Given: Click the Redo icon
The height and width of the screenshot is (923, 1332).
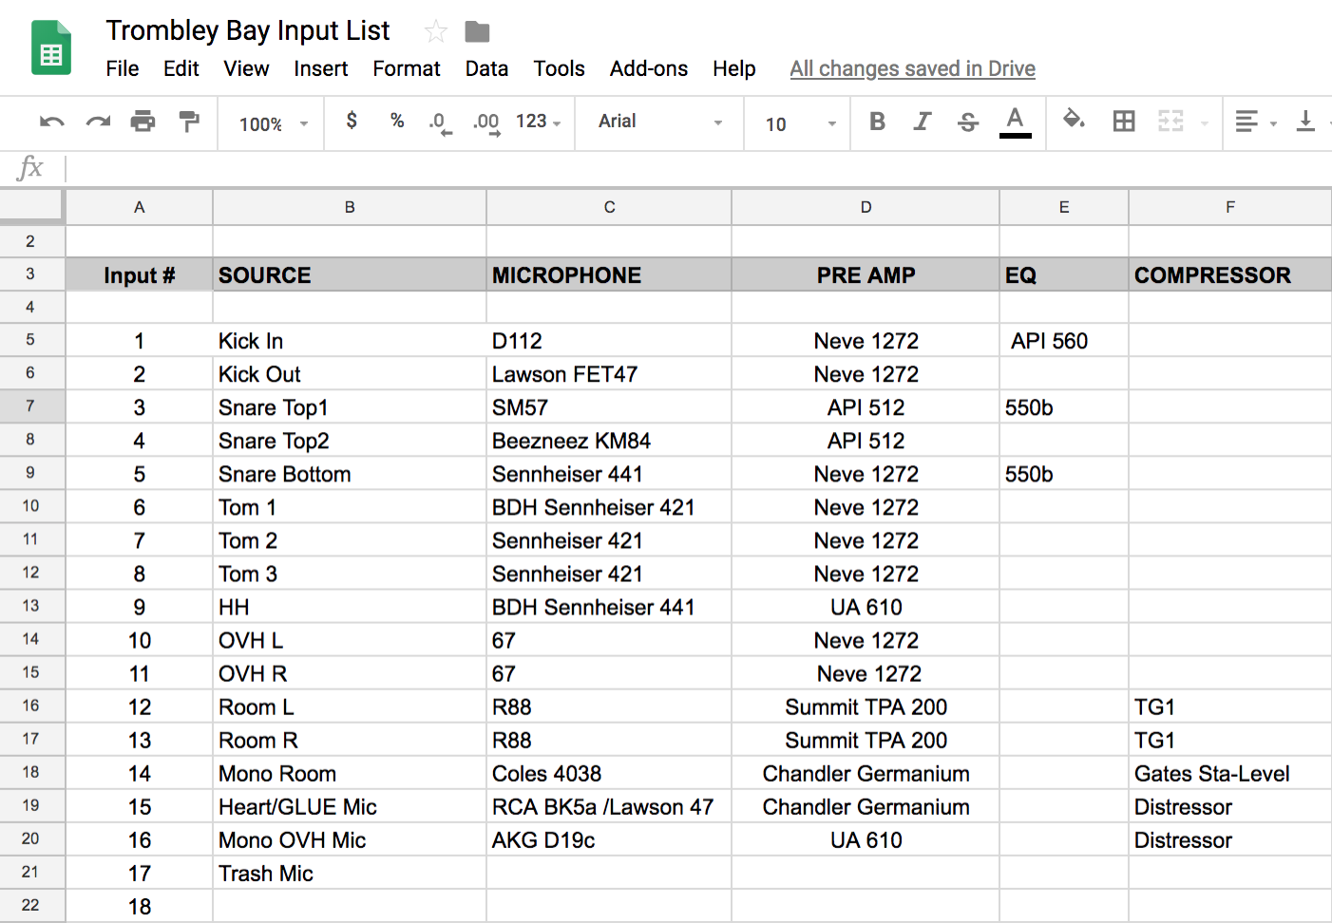Looking at the screenshot, I should [x=97, y=122].
